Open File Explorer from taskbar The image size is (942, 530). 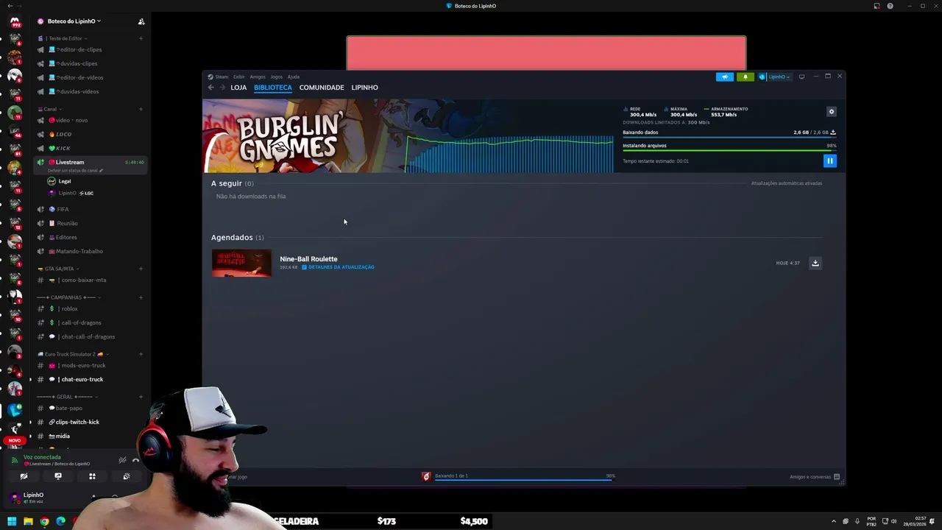point(28,521)
